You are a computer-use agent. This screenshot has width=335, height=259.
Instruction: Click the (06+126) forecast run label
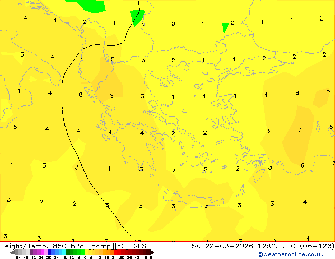[317, 246]
